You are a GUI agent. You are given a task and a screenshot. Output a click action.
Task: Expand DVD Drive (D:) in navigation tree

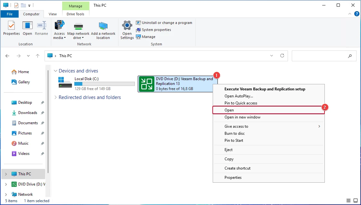click(6, 184)
